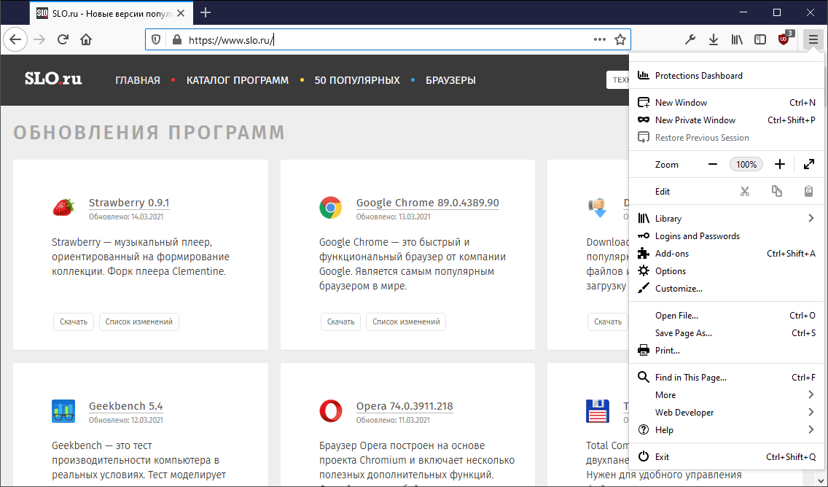This screenshot has height=487, width=828.
Task: Open Options from the menu
Action: [x=726, y=270]
